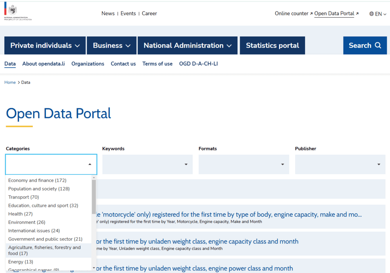This screenshot has height=273, width=390.
Task: Expand the National Administration menu
Action: 187,45
